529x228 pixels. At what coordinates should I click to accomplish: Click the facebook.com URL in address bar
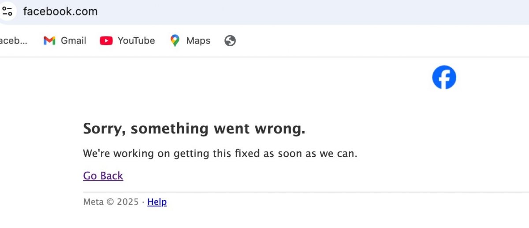[x=60, y=11]
